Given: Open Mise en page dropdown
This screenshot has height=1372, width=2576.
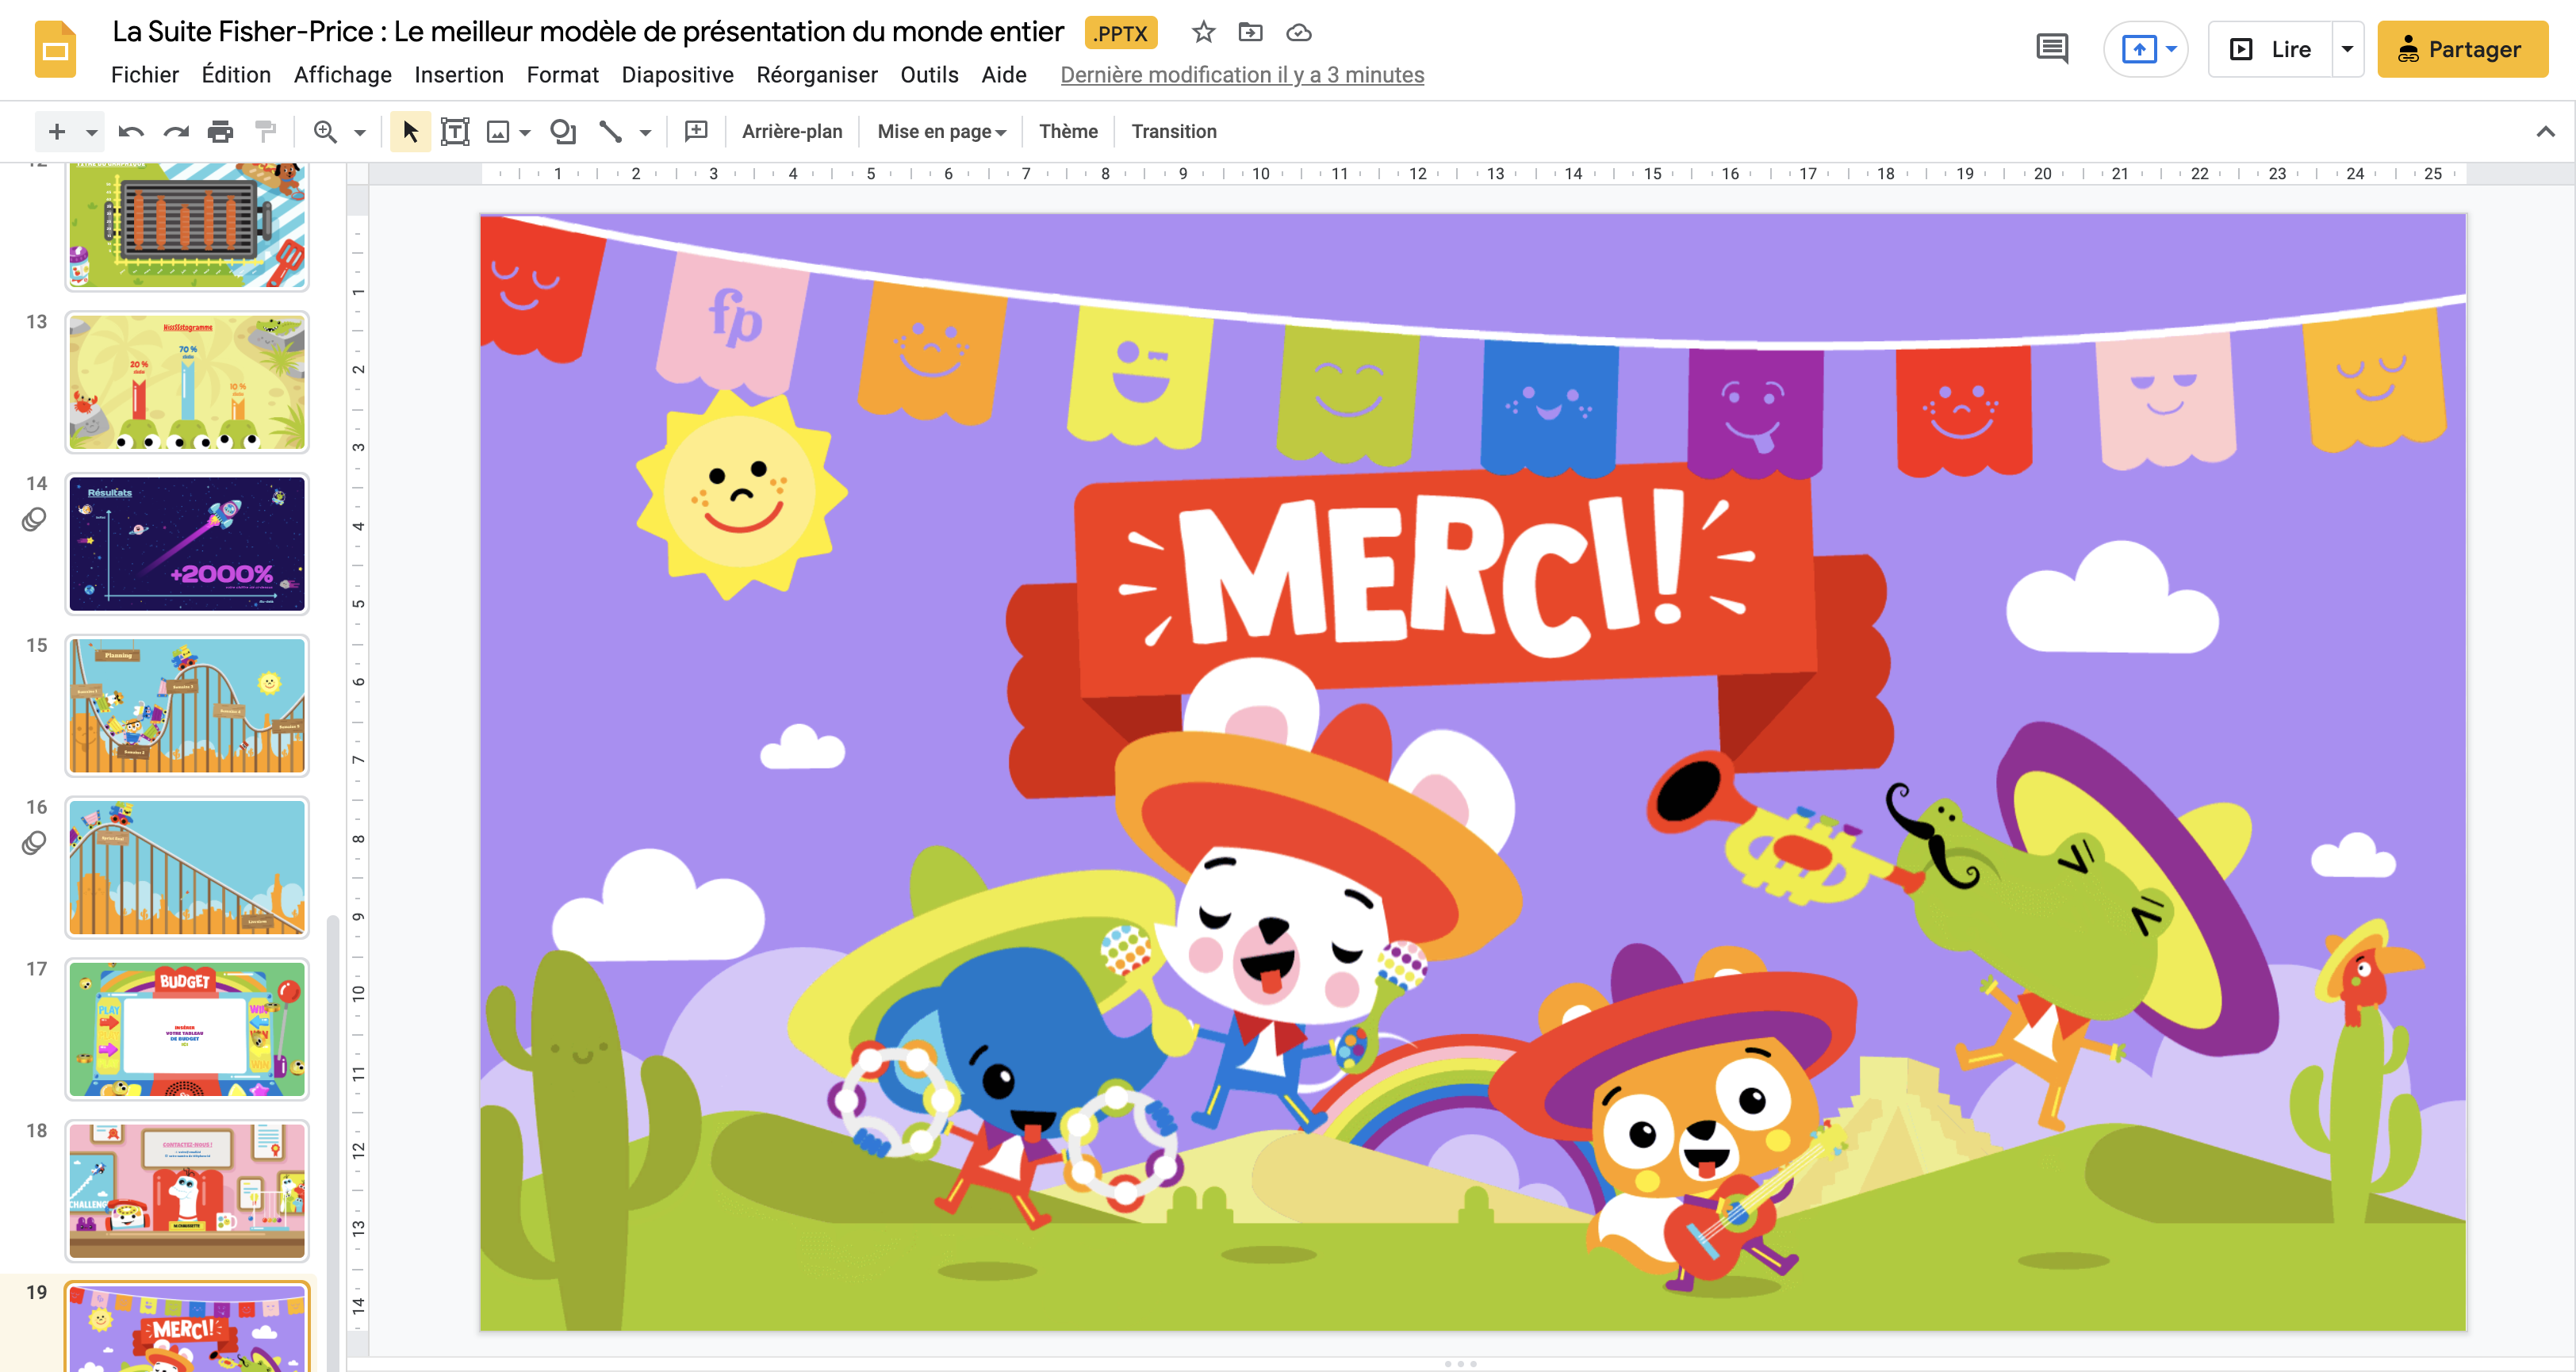Looking at the screenshot, I should [x=941, y=131].
